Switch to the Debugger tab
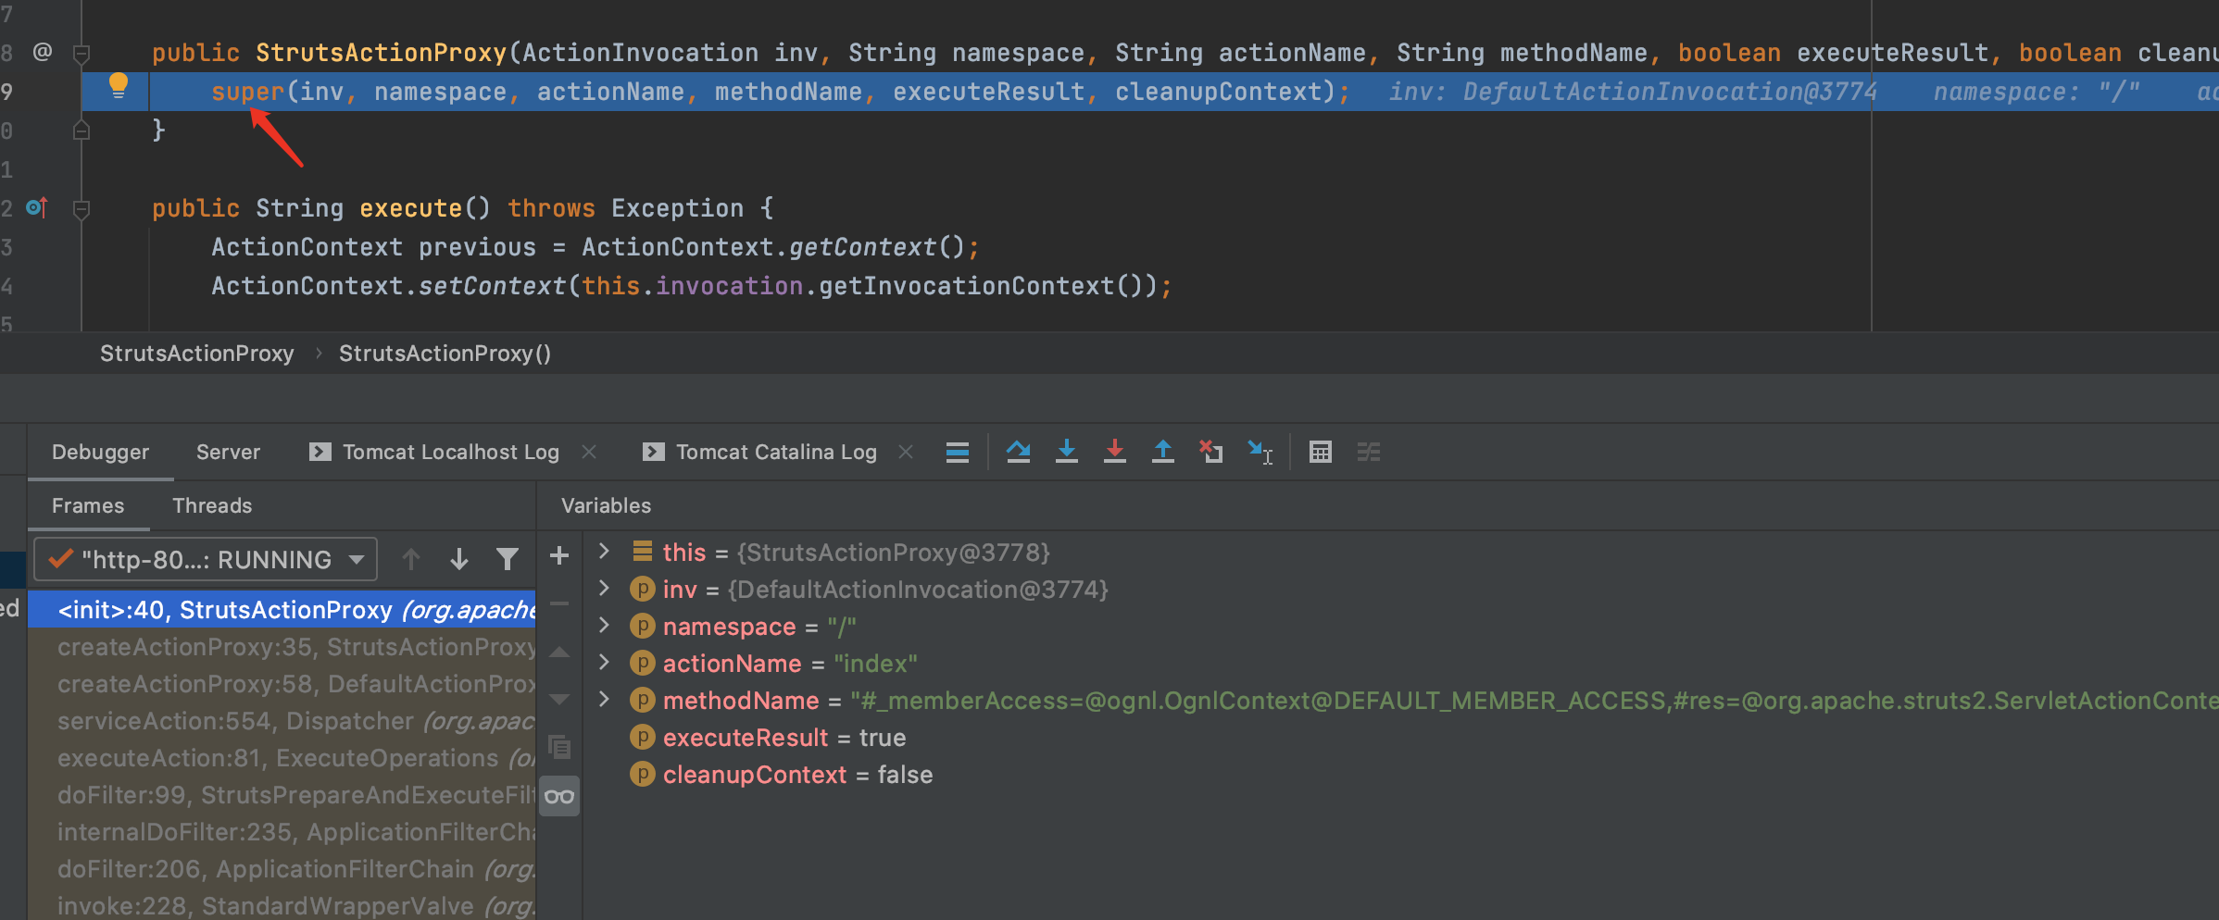This screenshot has width=2219, height=920. [x=100, y=452]
